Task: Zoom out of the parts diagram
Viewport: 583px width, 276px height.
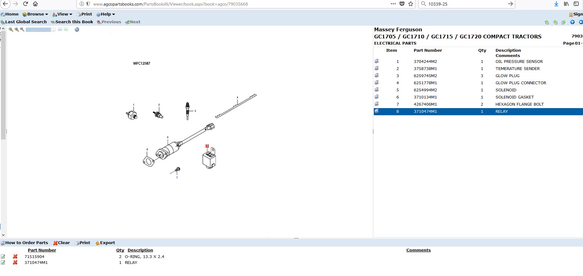Action: point(17,30)
